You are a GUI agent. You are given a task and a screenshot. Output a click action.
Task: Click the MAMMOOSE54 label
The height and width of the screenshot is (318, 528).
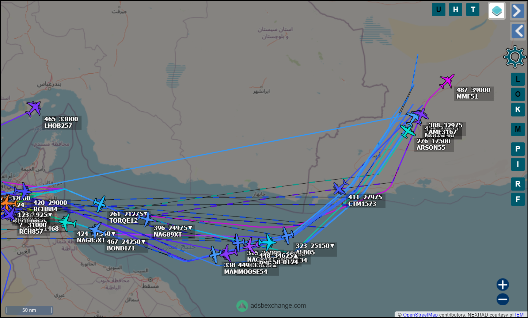click(246, 272)
